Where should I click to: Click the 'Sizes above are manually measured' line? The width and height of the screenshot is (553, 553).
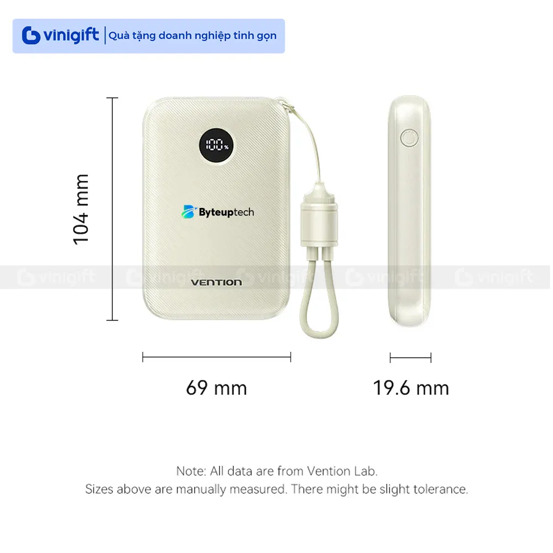pos(276,489)
